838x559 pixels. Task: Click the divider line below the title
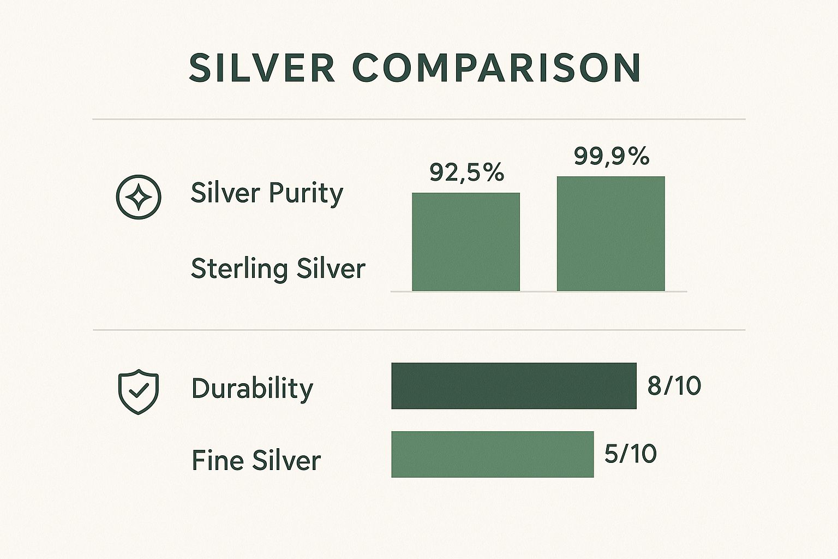tap(419, 119)
